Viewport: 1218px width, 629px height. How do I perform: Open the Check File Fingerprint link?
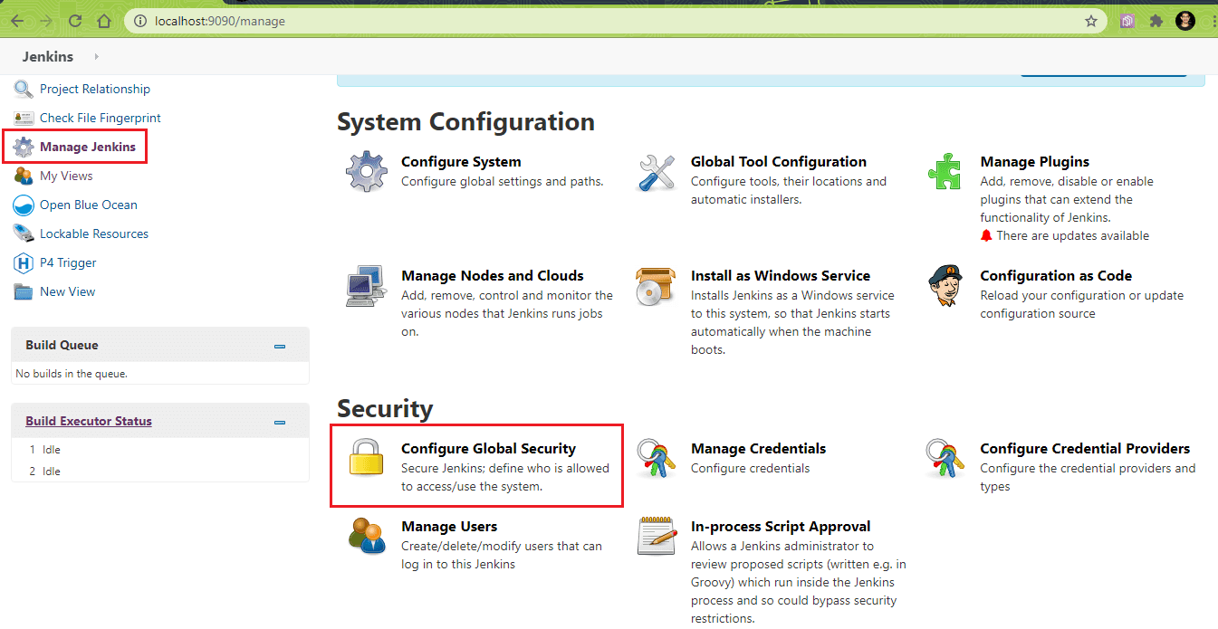[x=101, y=118]
